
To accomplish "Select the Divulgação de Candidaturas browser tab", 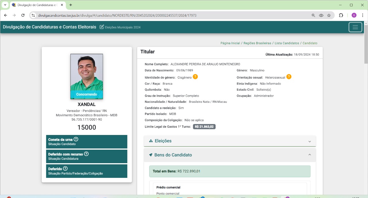I will click(x=37, y=5).
